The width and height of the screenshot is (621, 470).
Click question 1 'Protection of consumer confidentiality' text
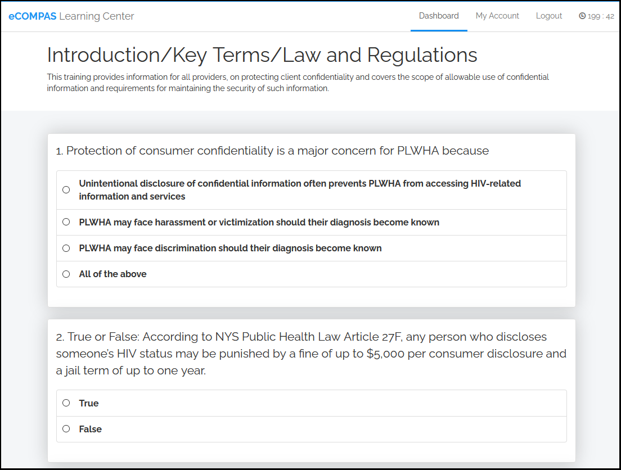click(x=272, y=151)
